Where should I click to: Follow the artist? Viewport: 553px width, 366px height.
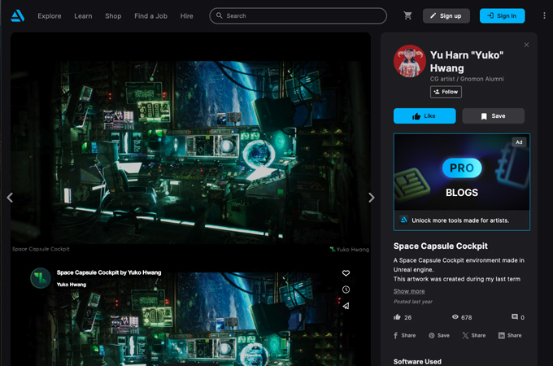[446, 92]
